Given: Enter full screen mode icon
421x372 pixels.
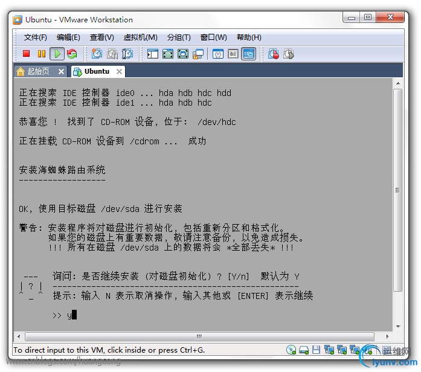Looking at the screenshot, I should [183, 54].
